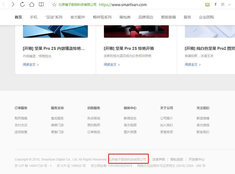The height and width of the screenshot is (174, 235).
Task: Click the smartisan.com URL address field
Action: 123,5
